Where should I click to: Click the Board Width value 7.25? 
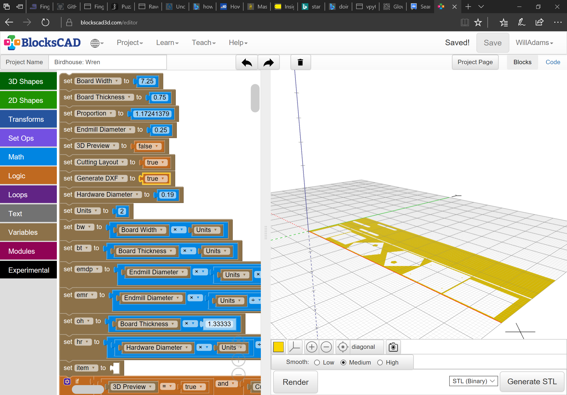(x=147, y=81)
